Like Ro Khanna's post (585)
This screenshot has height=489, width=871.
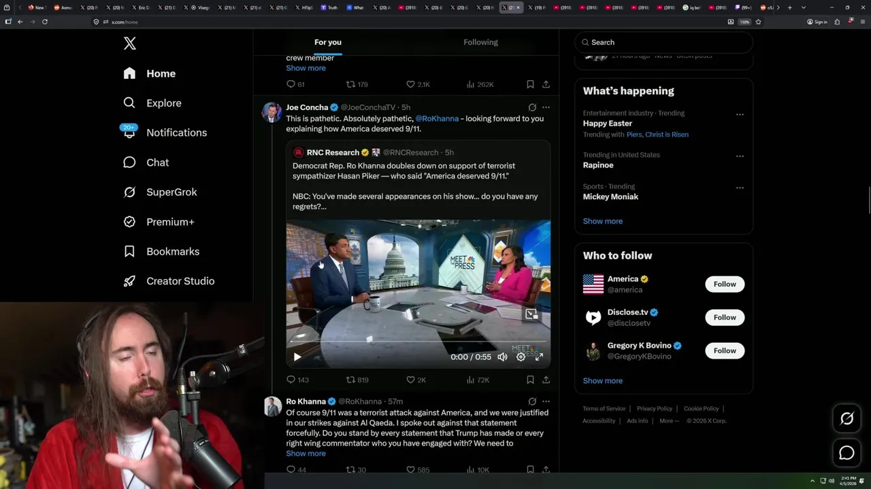[x=418, y=469]
